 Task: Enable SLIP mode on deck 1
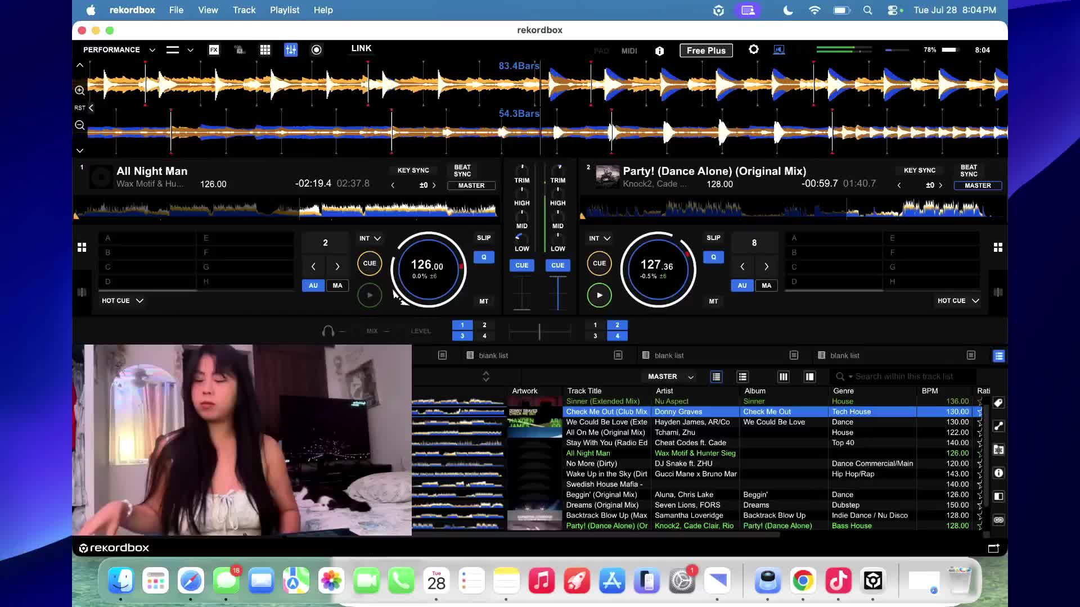coord(484,238)
